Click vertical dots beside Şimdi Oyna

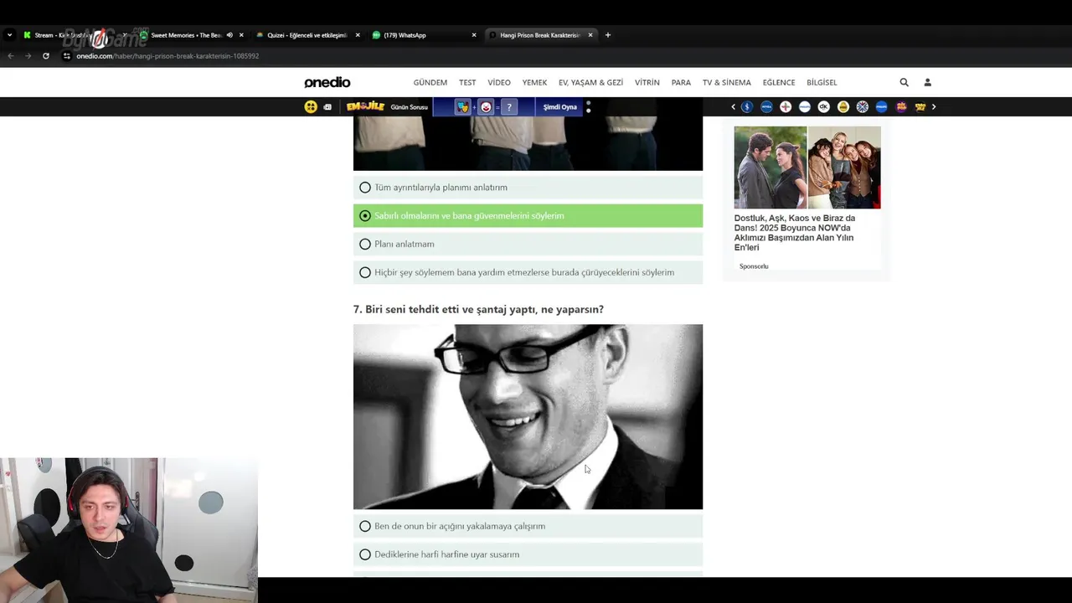[x=589, y=107]
